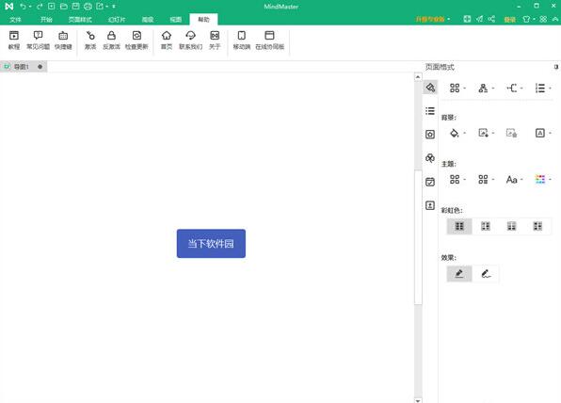Enable the hand-drawn sketch effect
Image resolution: width=561 pixels, height=403 pixels.
(486, 274)
